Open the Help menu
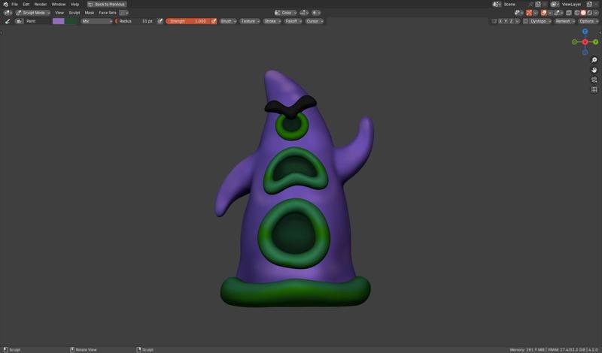The width and height of the screenshot is (602, 353). coord(74,5)
